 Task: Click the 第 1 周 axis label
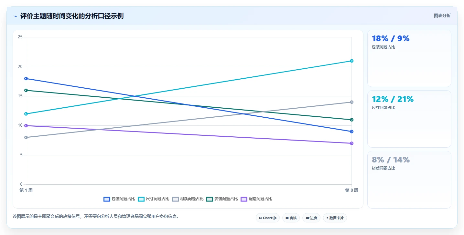pos(26,191)
